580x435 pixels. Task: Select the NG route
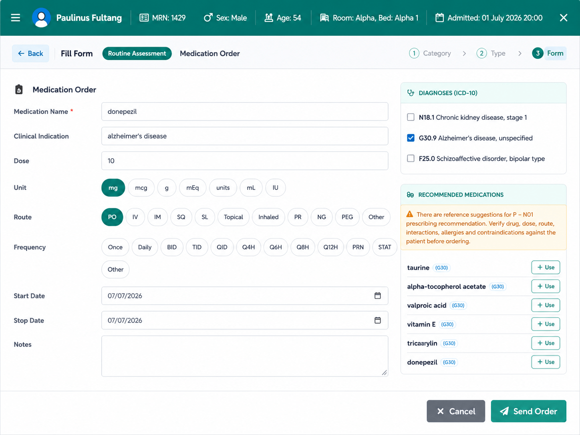[x=322, y=217]
